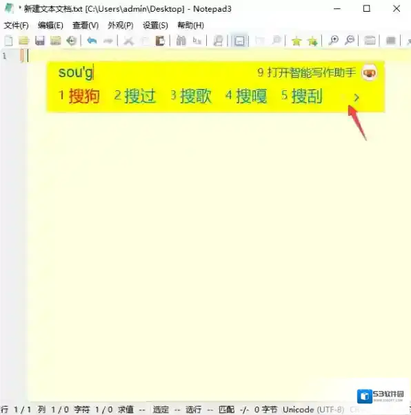The height and width of the screenshot is (415, 411).
Task: Choose candidate 3 搜歌
Action: [x=191, y=96]
